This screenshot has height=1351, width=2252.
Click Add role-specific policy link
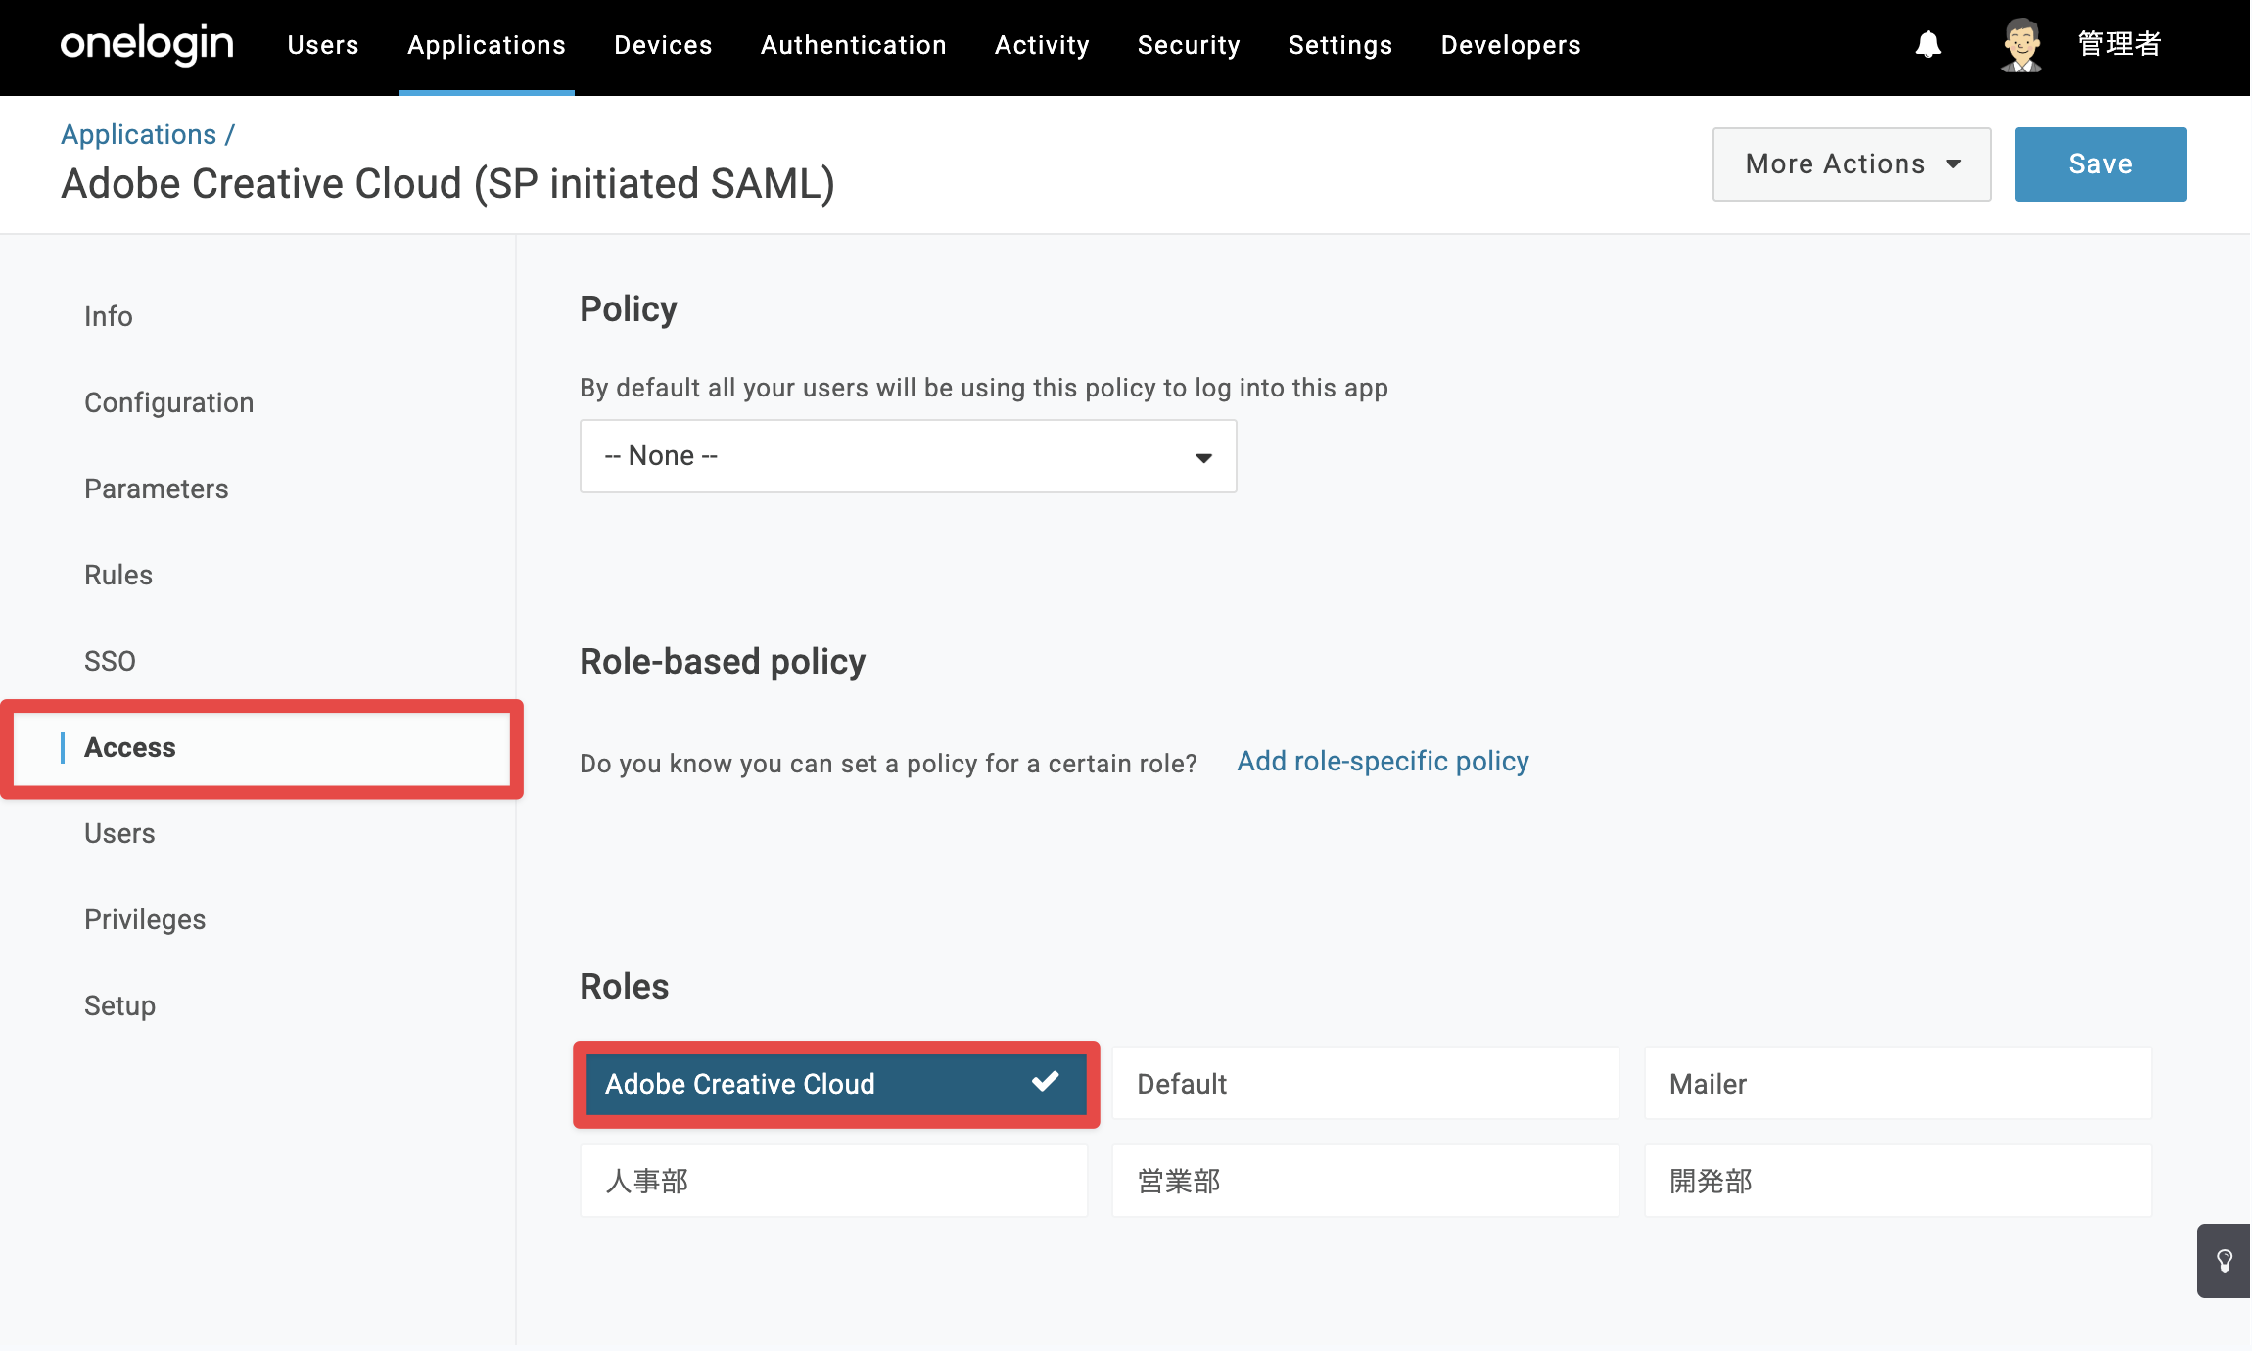(1383, 762)
